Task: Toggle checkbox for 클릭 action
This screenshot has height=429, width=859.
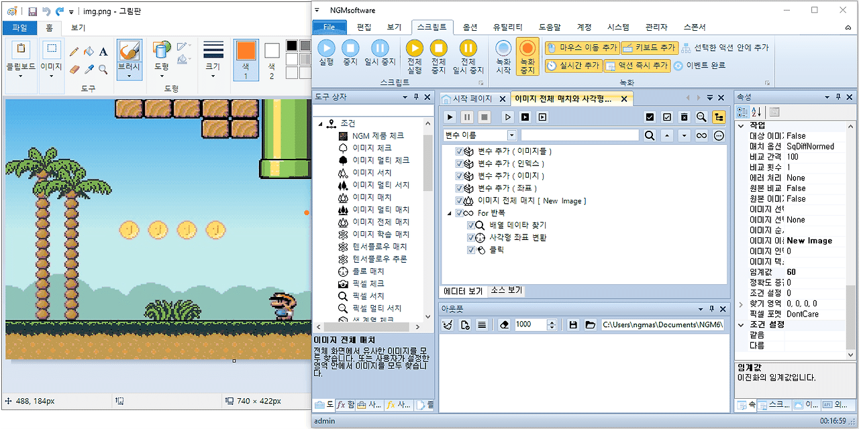Action: pyautogui.click(x=471, y=250)
